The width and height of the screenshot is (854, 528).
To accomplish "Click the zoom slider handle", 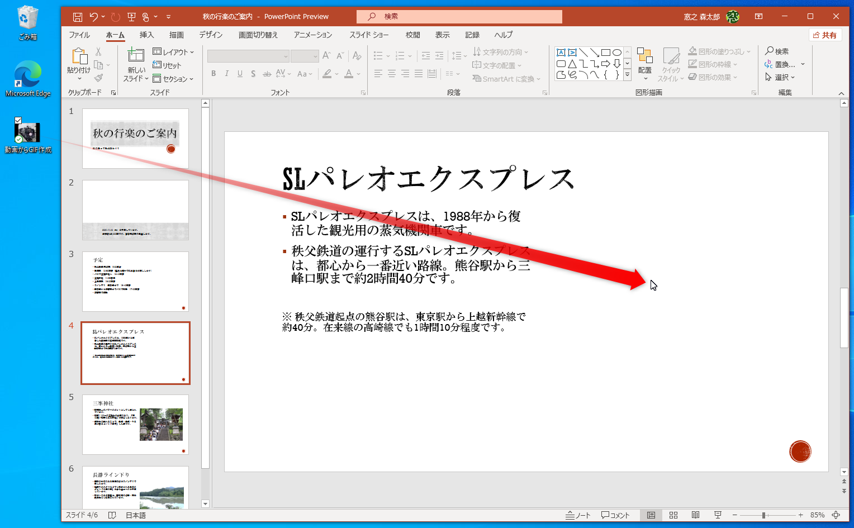I will tap(763, 515).
